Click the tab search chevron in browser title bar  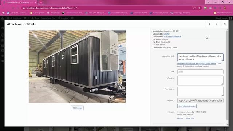click(209, 2)
